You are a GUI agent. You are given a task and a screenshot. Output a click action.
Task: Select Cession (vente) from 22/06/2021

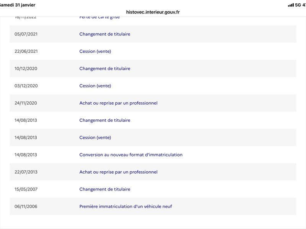tap(95, 51)
